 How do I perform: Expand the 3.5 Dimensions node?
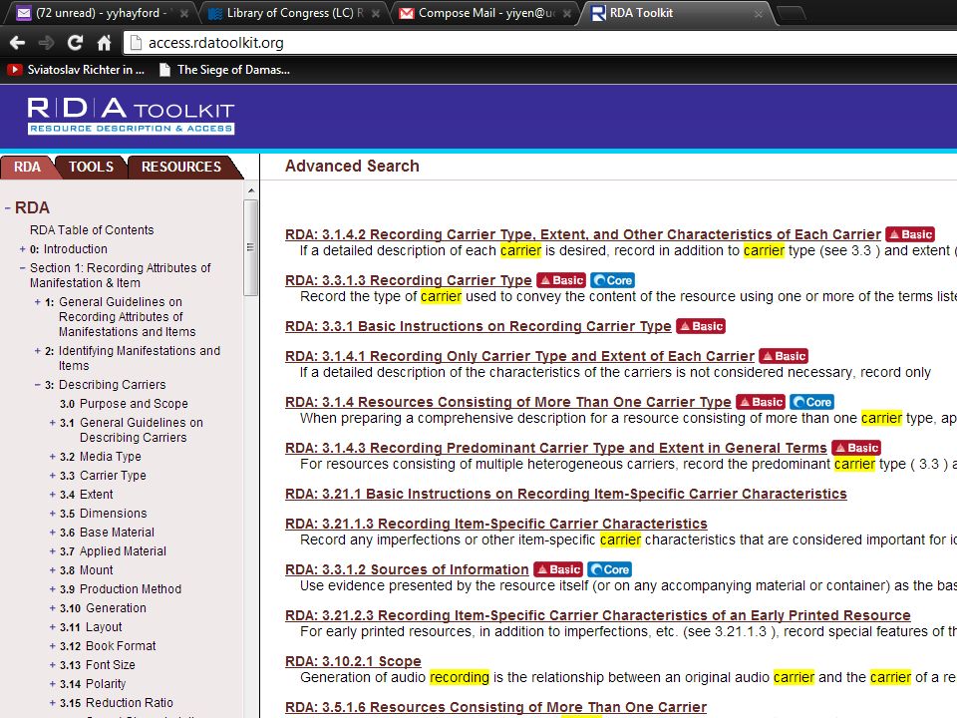[52, 514]
